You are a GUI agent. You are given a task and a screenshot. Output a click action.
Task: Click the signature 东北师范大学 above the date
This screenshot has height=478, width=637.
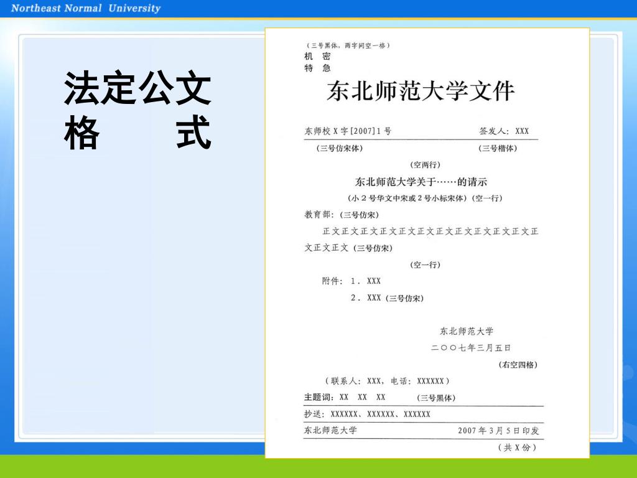coord(467,331)
